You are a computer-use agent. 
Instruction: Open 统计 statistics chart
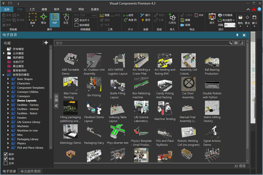click(x=212, y=19)
